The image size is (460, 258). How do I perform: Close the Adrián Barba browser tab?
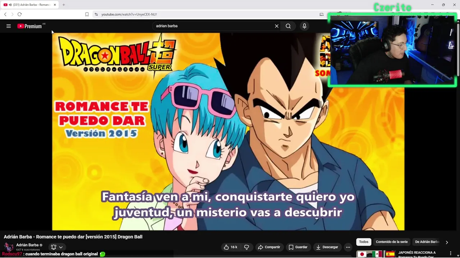click(x=55, y=5)
